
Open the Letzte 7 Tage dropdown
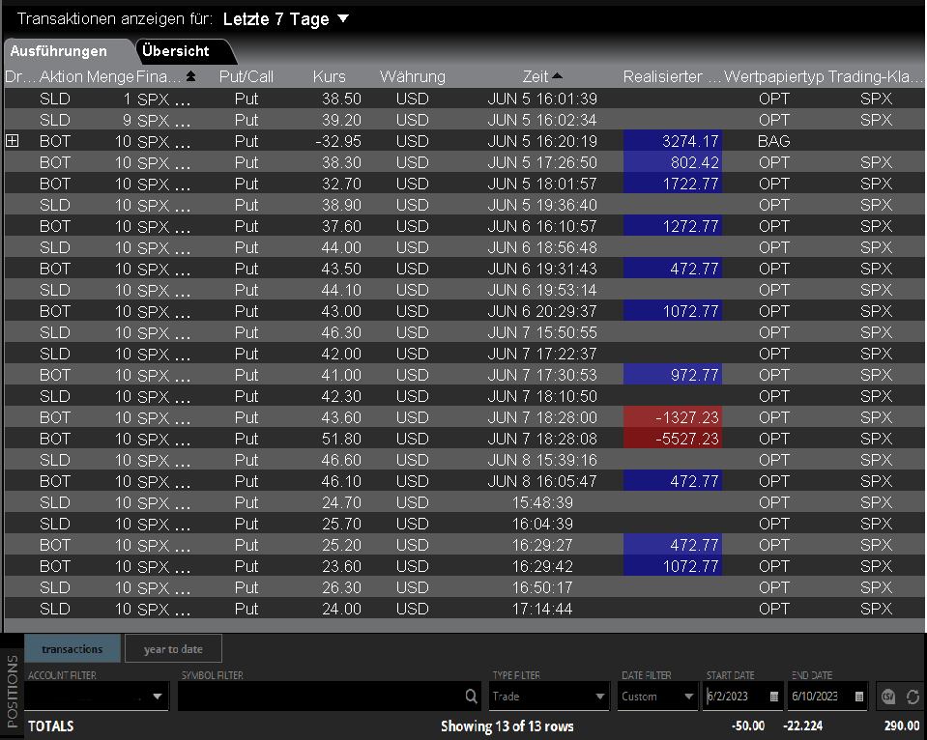coord(343,19)
